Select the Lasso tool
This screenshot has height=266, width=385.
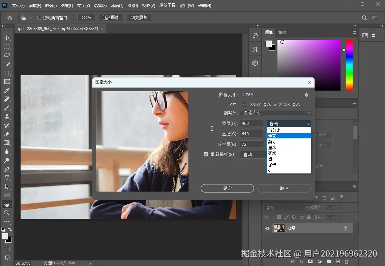7,56
